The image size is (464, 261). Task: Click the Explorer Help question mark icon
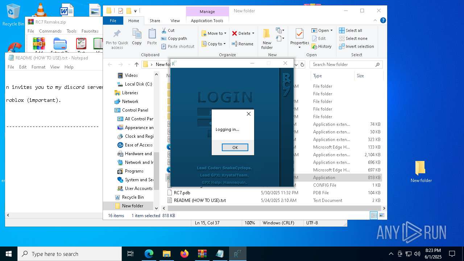click(383, 21)
